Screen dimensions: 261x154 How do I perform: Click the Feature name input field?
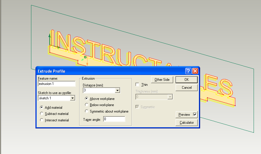pos(56,84)
